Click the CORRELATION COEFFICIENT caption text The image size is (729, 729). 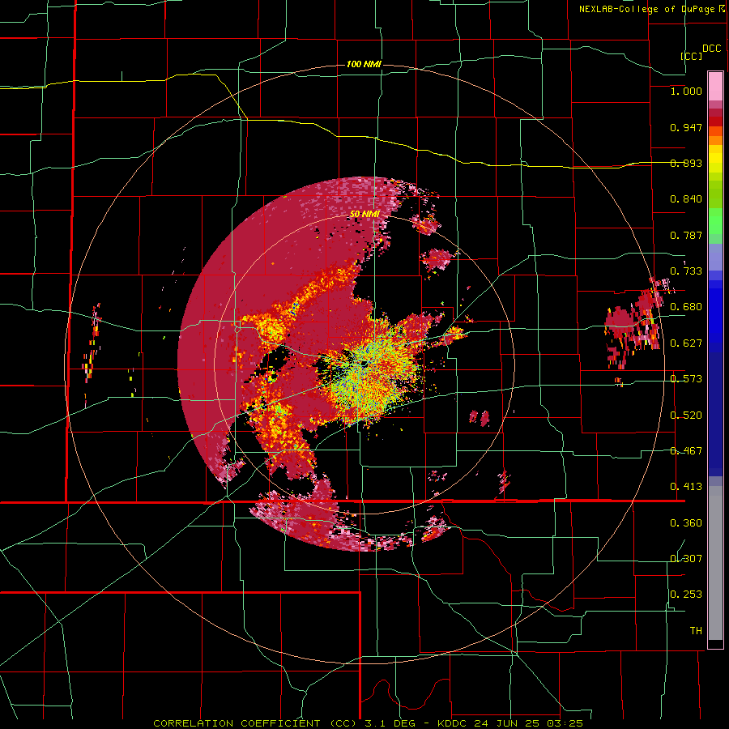pos(237,723)
